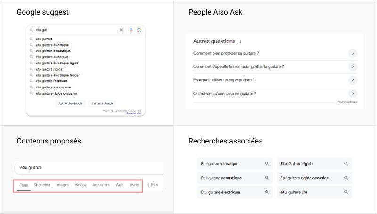
Task: Open the Autres questions three-dot menu
Action: coord(240,41)
